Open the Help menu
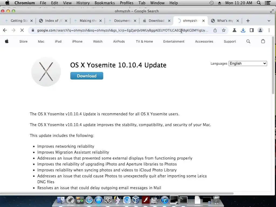This screenshot has height=207, width=276. click(174, 3)
